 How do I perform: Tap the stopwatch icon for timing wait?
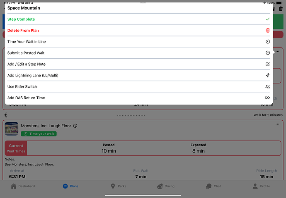coord(267,42)
